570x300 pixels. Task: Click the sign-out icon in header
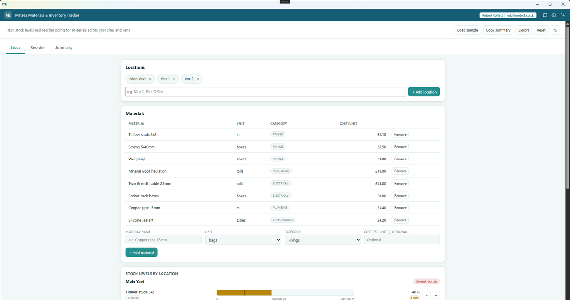click(x=562, y=15)
